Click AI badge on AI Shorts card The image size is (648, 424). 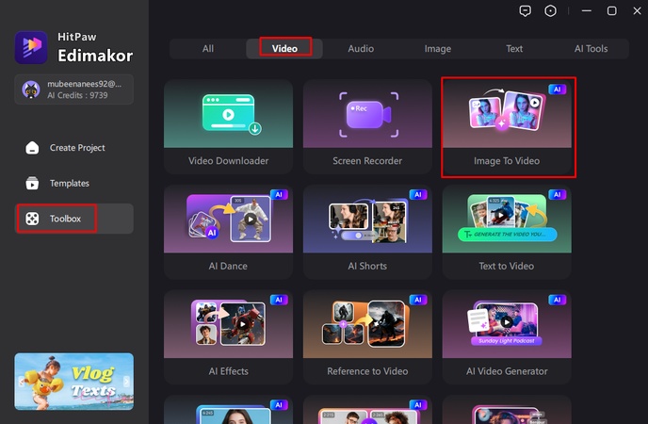point(418,195)
